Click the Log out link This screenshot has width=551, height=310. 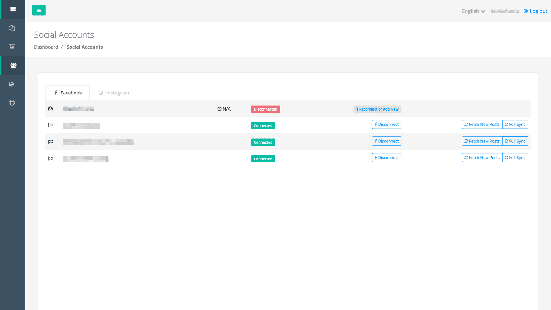click(536, 11)
